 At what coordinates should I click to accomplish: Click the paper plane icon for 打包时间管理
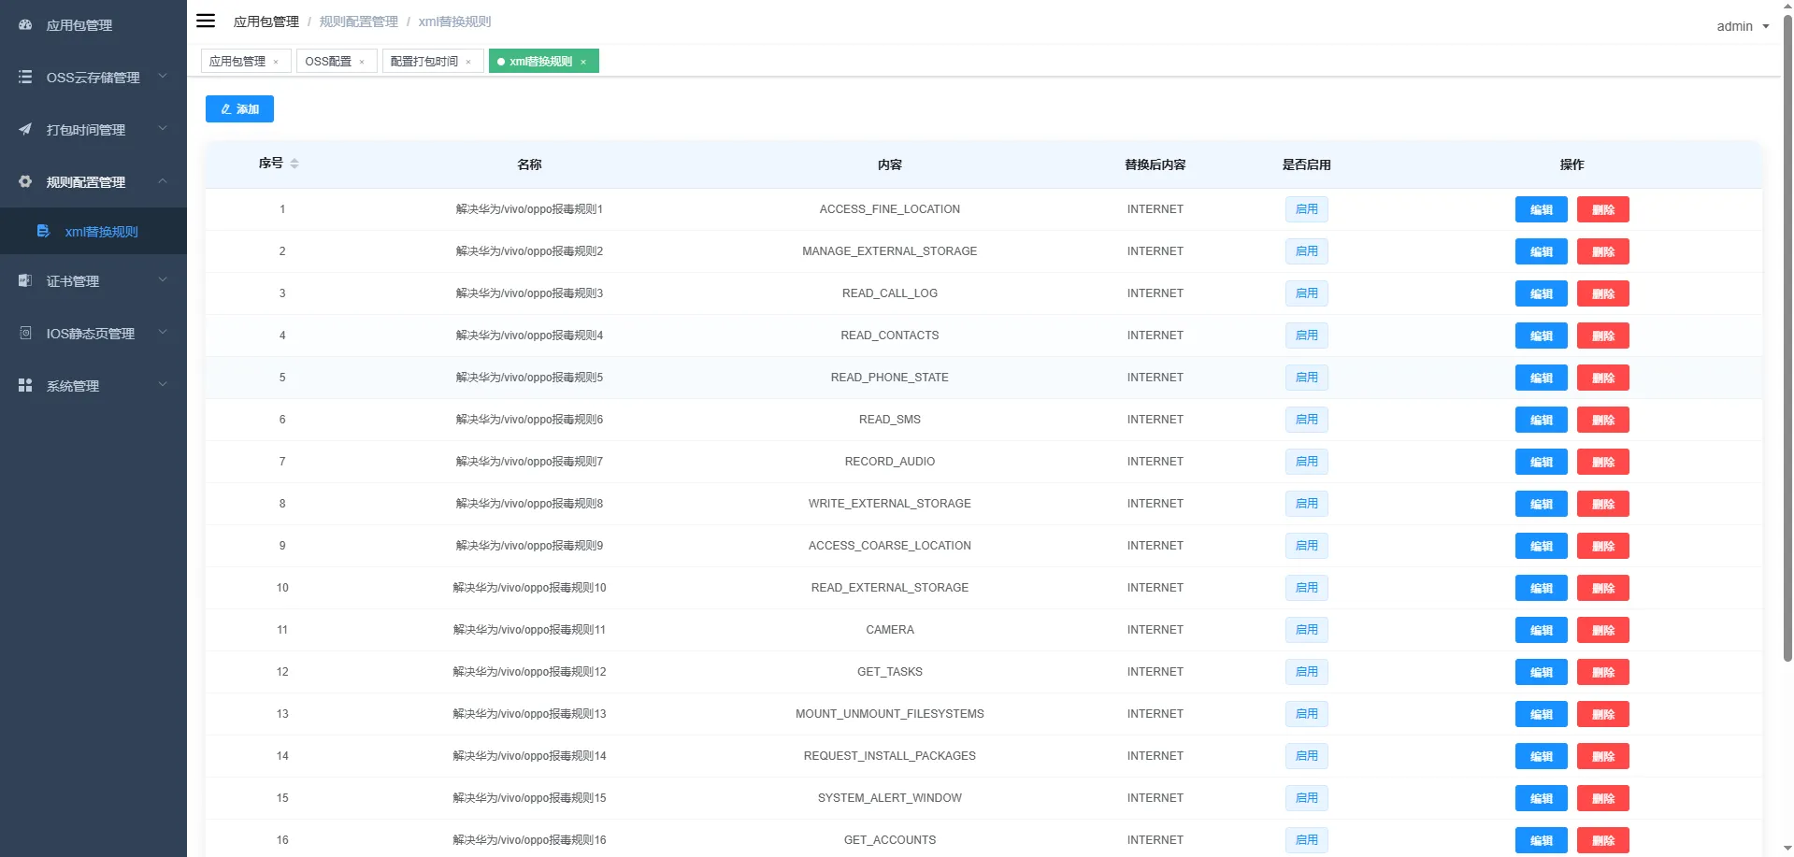pos(24,130)
